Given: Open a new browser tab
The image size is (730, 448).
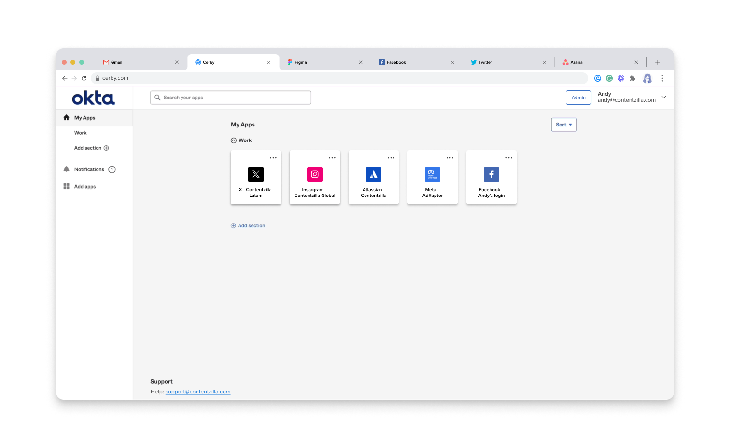Looking at the screenshot, I should [x=658, y=62].
